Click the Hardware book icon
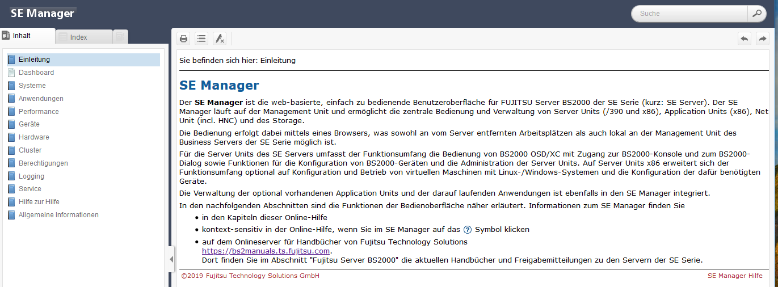Screen dimensions: 778x287 click(x=11, y=137)
